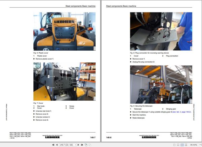Screen dimensions: 202x147
Task: Open the page number dropdown arrow
Action: (x=75, y=145)
